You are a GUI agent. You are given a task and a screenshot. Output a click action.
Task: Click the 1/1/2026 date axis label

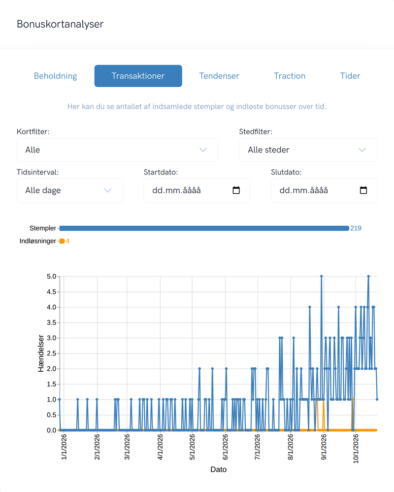(64, 447)
